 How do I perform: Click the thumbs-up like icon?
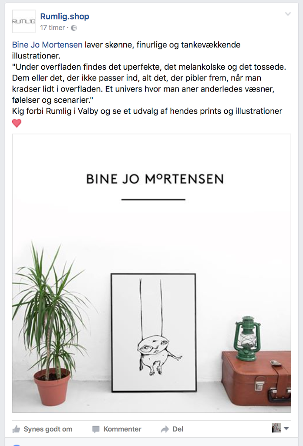coord(16,429)
